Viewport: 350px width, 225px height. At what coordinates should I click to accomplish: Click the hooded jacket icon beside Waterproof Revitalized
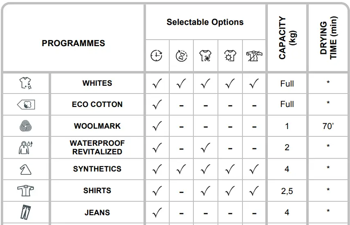pyautogui.click(x=25, y=147)
